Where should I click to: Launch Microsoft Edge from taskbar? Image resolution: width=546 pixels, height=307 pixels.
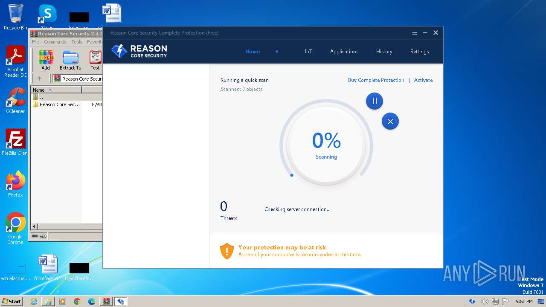point(92,301)
